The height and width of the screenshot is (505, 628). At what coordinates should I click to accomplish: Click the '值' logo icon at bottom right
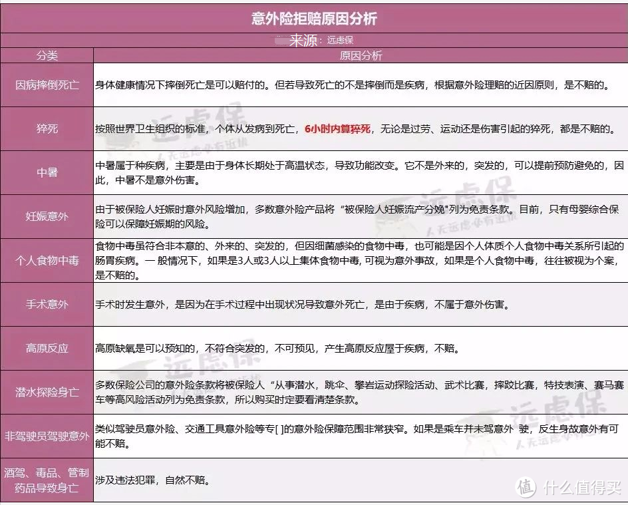(526, 486)
